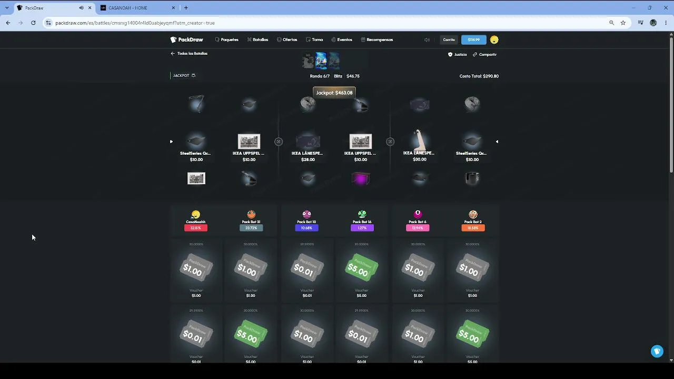Viewport: 674px width, 379px height.
Task: Click the page vertical scrollbar
Action: coord(671,105)
